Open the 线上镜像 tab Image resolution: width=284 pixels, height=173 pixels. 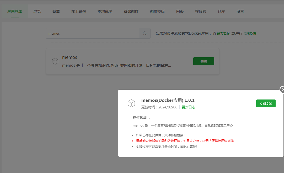point(79,11)
